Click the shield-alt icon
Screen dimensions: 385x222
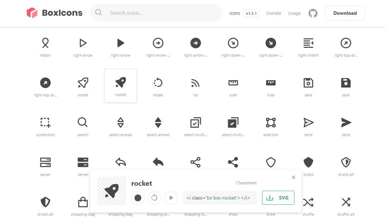346,162
